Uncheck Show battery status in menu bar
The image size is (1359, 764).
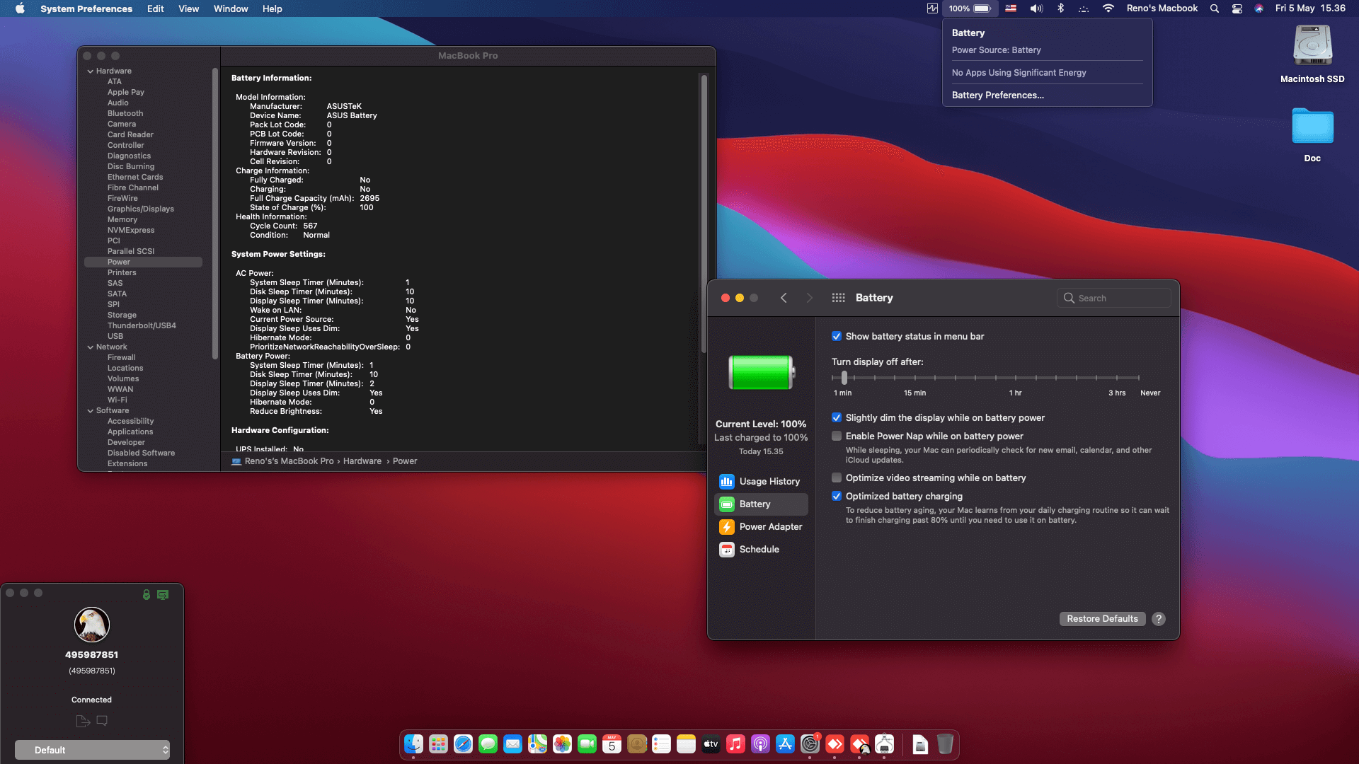(x=837, y=337)
